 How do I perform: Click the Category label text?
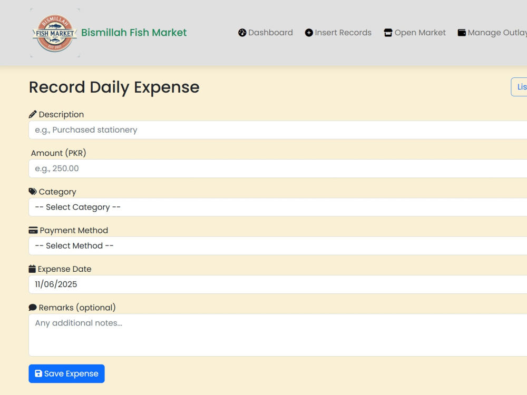tap(57, 192)
